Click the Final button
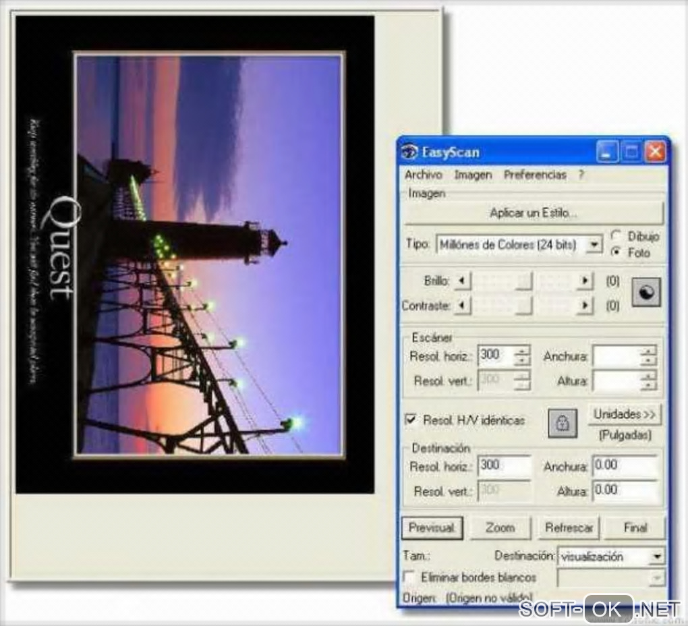 tap(635, 528)
